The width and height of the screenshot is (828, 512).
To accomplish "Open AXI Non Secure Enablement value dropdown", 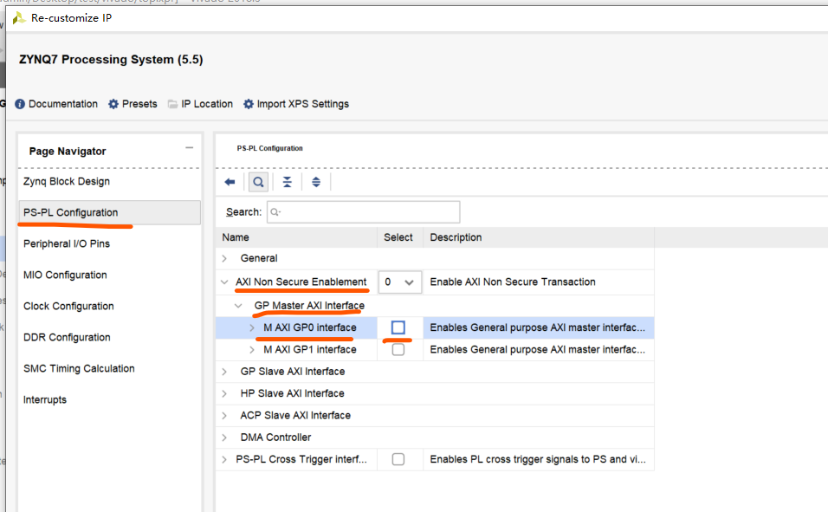I will [399, 282].
